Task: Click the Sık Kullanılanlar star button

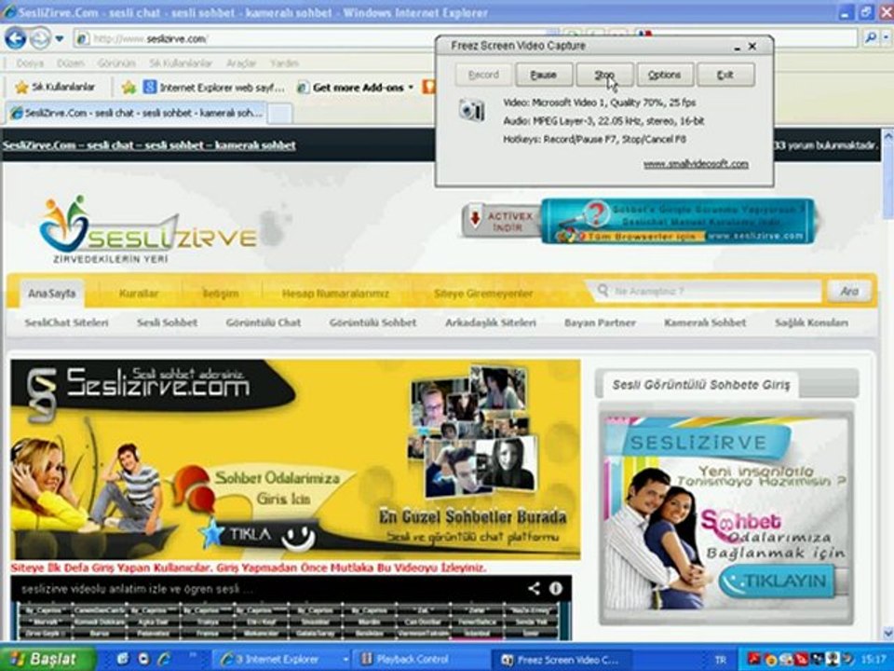Action: pyautogui.click(x=55, y=88)
